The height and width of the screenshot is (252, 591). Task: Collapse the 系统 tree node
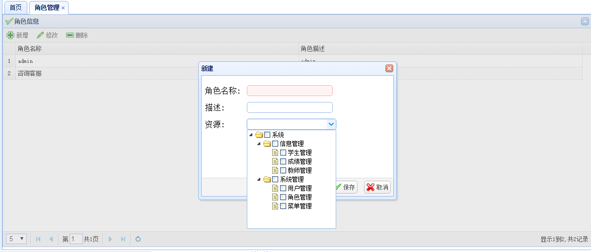(251, 135)
